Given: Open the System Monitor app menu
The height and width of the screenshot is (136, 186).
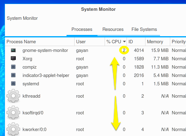Looking at the screenshot, I should pyautogui.click(x=22, y=18).
